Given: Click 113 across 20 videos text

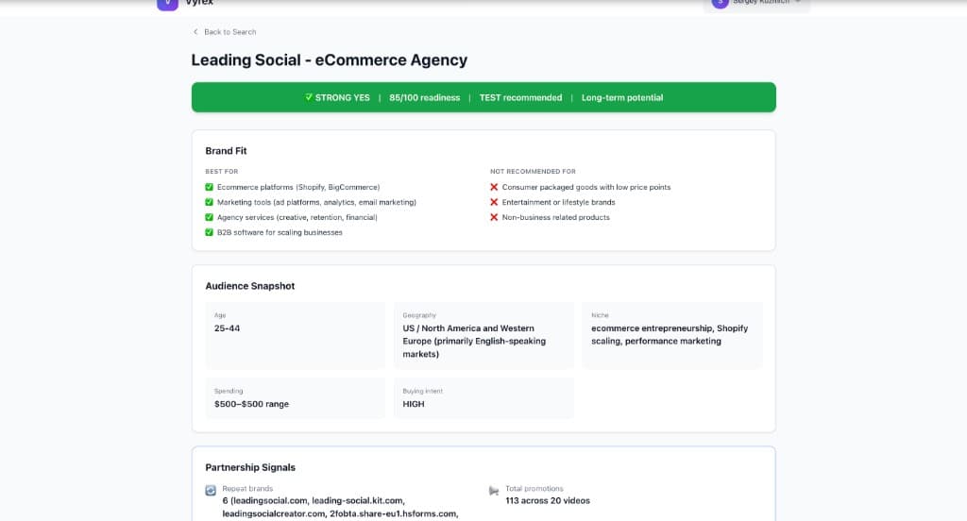Looking at the screenshot, I should coord(548,500).
